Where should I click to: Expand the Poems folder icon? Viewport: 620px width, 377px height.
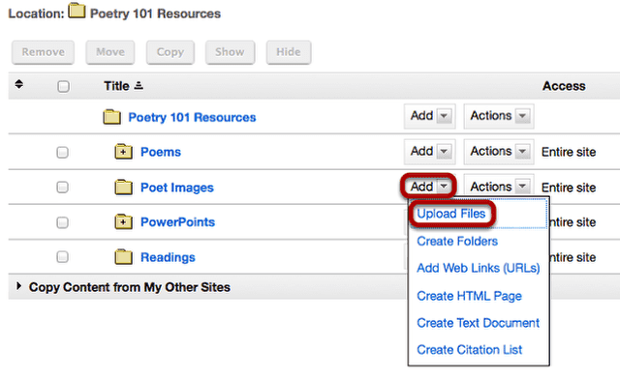123,152
